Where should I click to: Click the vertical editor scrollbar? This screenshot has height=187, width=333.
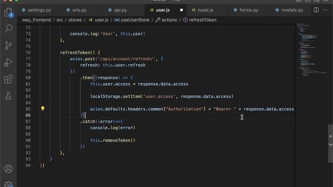click(330, 143)
